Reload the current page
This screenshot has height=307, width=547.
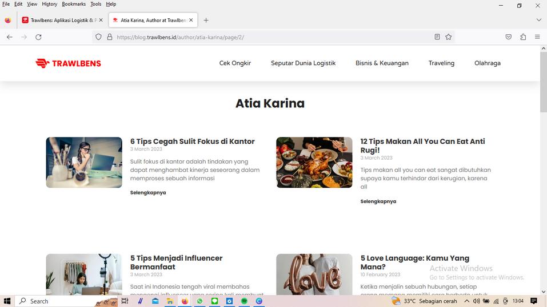38,37
